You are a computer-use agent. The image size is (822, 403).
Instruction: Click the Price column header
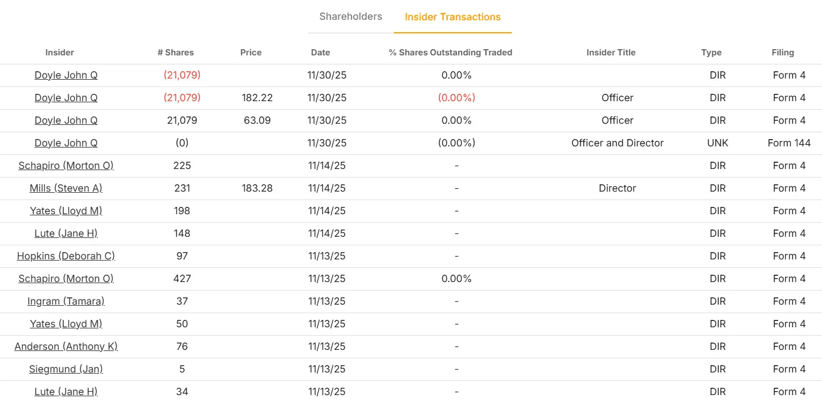click(251, 53)
